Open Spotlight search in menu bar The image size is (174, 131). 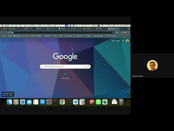112,26
